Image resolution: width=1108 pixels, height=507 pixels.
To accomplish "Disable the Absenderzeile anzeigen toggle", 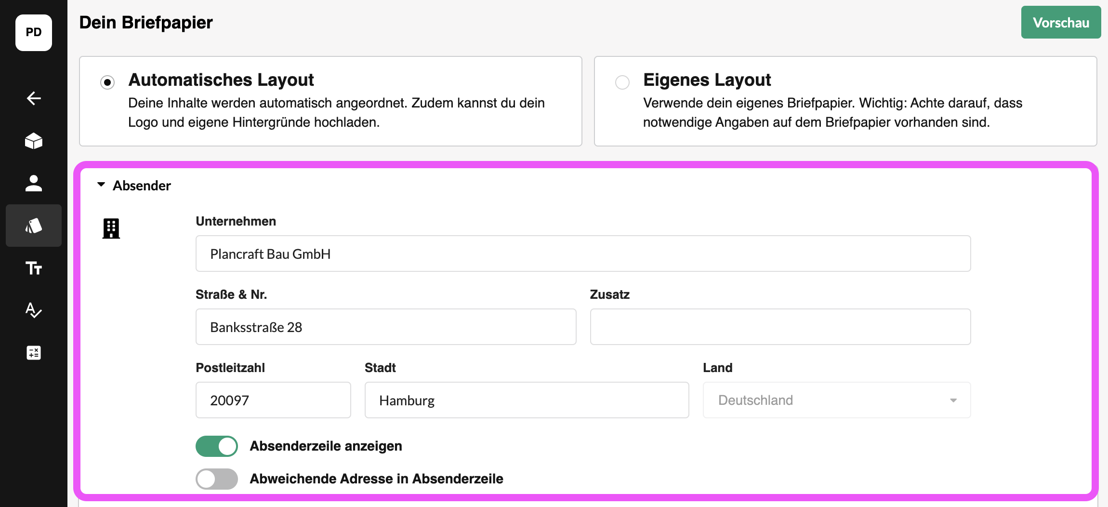I will (217, 446).
